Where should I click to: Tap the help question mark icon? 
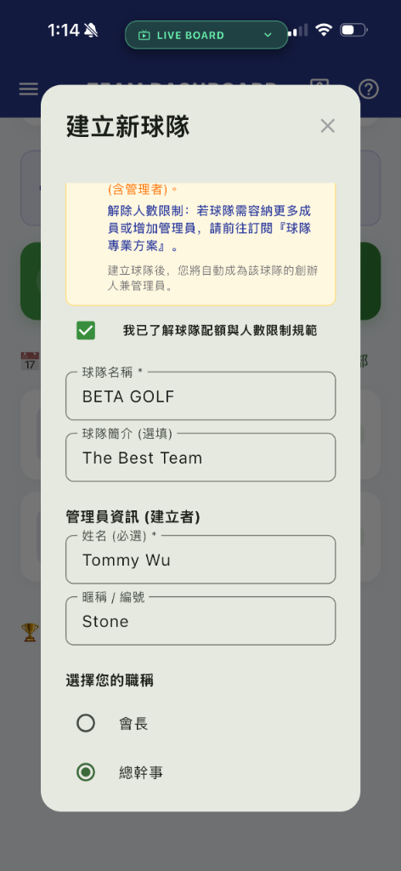[x=368, y=88]
